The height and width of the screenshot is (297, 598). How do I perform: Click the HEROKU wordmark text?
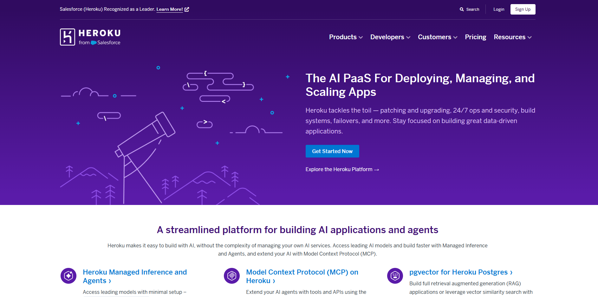100,33
